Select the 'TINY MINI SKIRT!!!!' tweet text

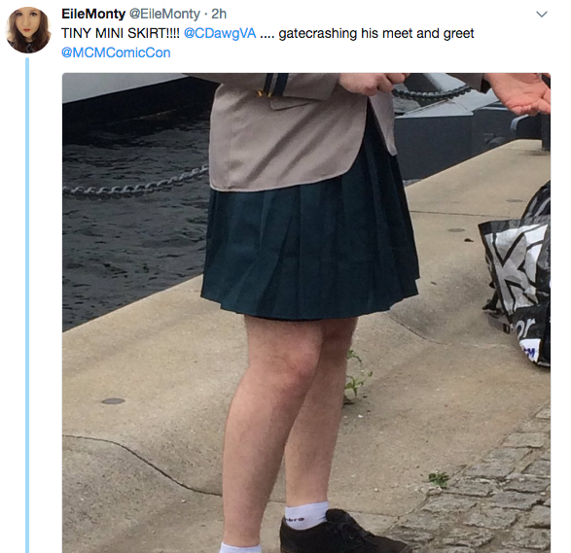pos(121,33)
